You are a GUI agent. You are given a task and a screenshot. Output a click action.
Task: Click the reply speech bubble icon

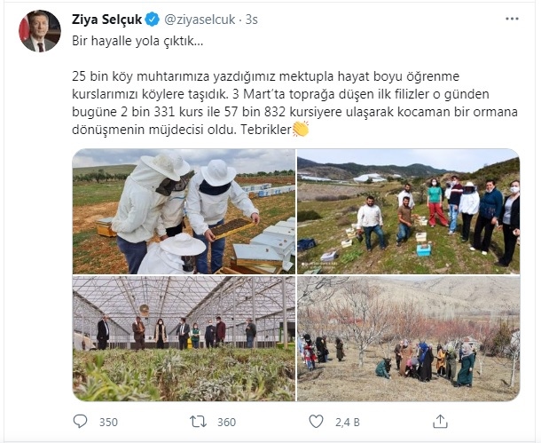(81, 421)
